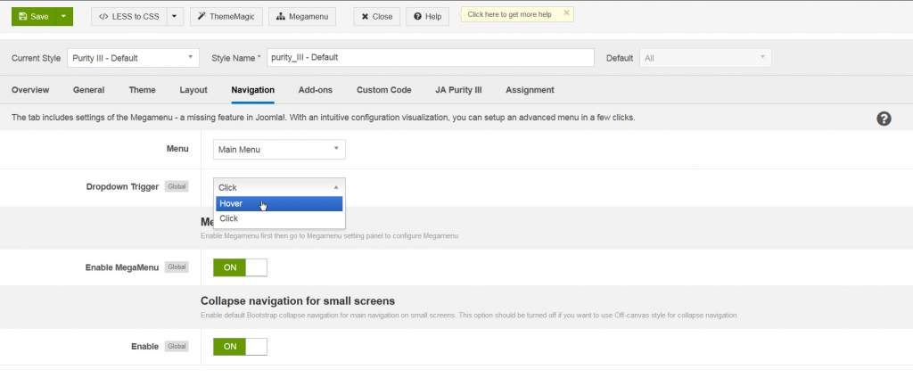The image size is (913, 386).
Task: Launch ThemeMagic from the toolbar
Action: tap(226, 16)
